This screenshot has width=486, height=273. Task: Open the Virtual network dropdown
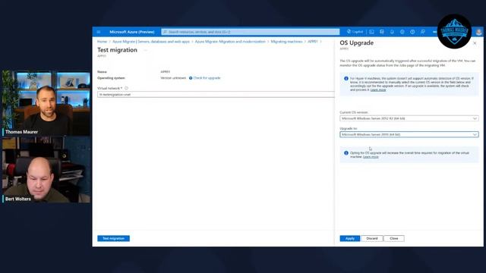[x=216, y=94]
